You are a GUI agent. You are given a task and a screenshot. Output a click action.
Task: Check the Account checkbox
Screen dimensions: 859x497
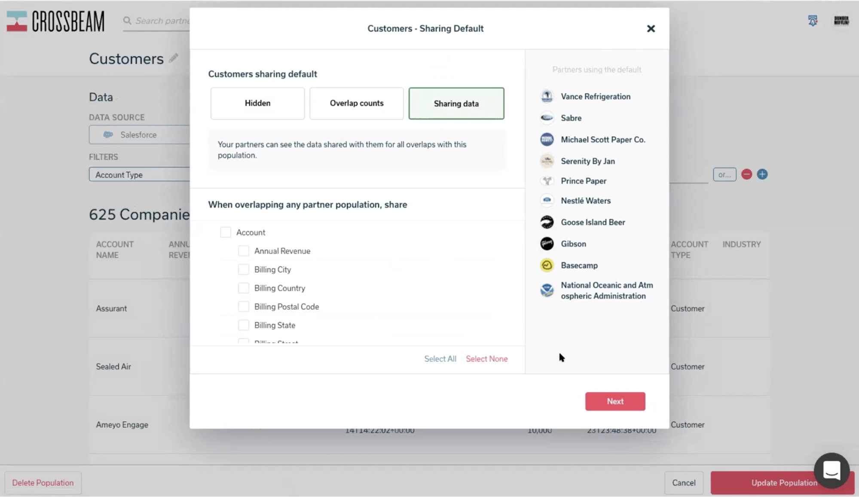coord(226,232)
